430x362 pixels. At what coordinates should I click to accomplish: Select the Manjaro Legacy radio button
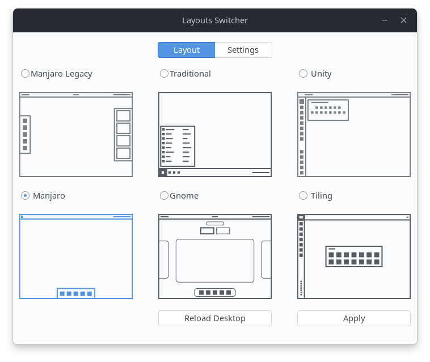(x=25, y=74)
